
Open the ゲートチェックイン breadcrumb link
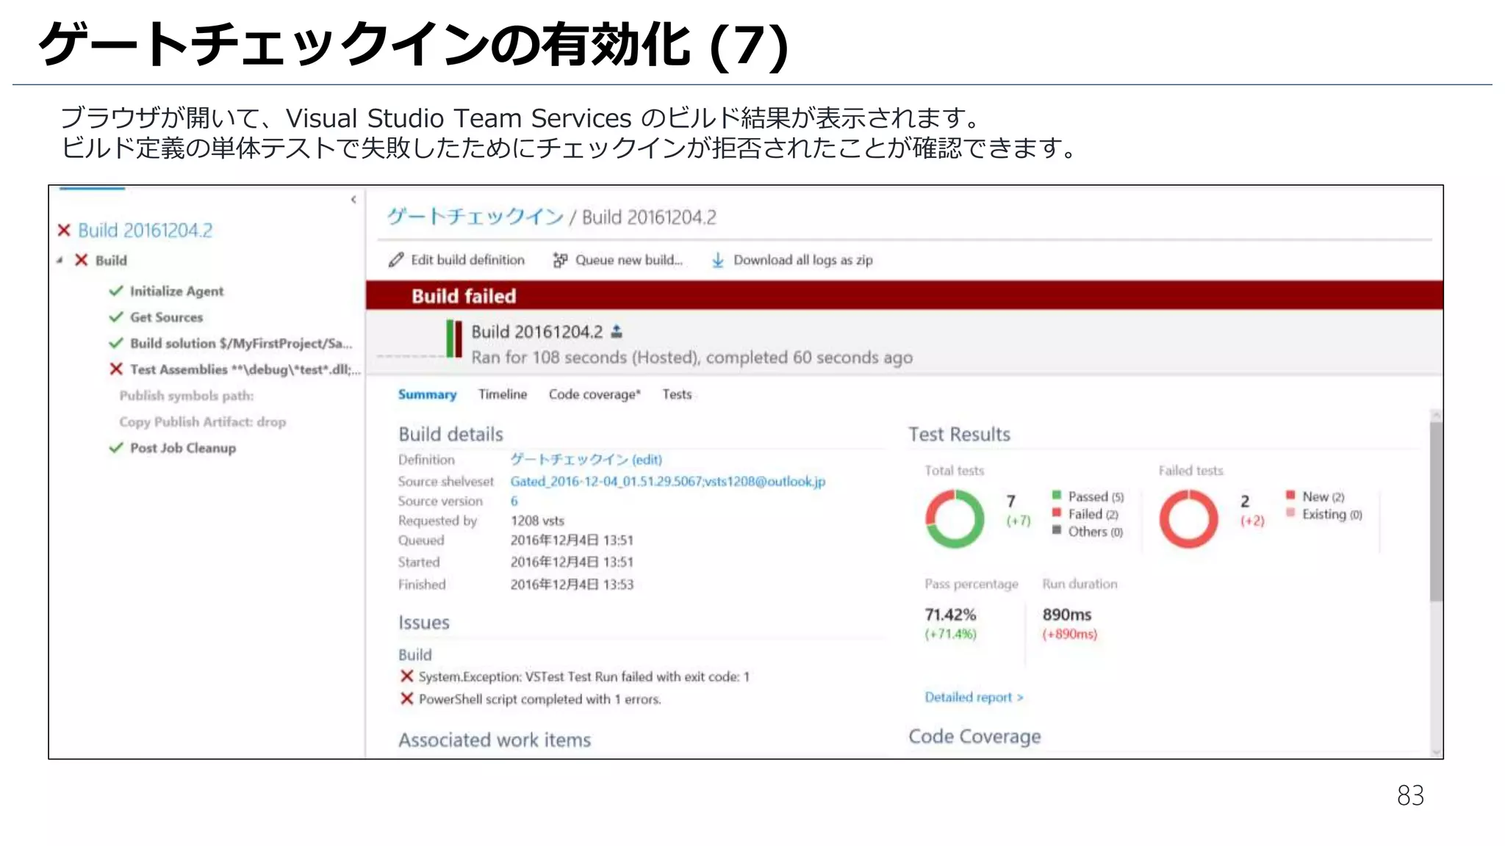(x=475, y=217)
